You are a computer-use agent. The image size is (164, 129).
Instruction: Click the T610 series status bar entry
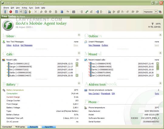(20, 127)
